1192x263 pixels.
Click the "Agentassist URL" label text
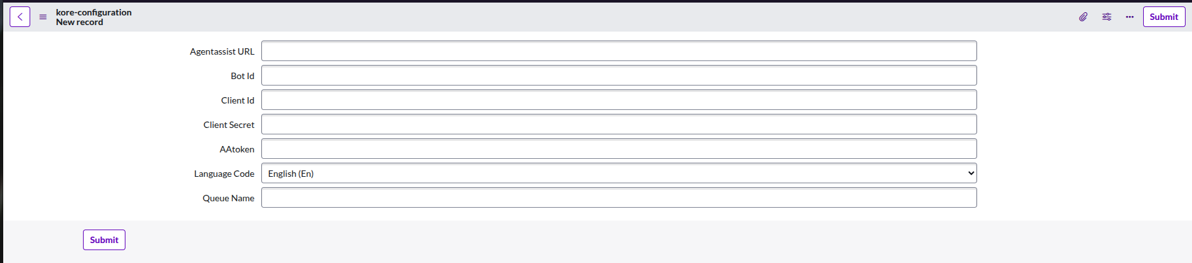click(222, 51)
